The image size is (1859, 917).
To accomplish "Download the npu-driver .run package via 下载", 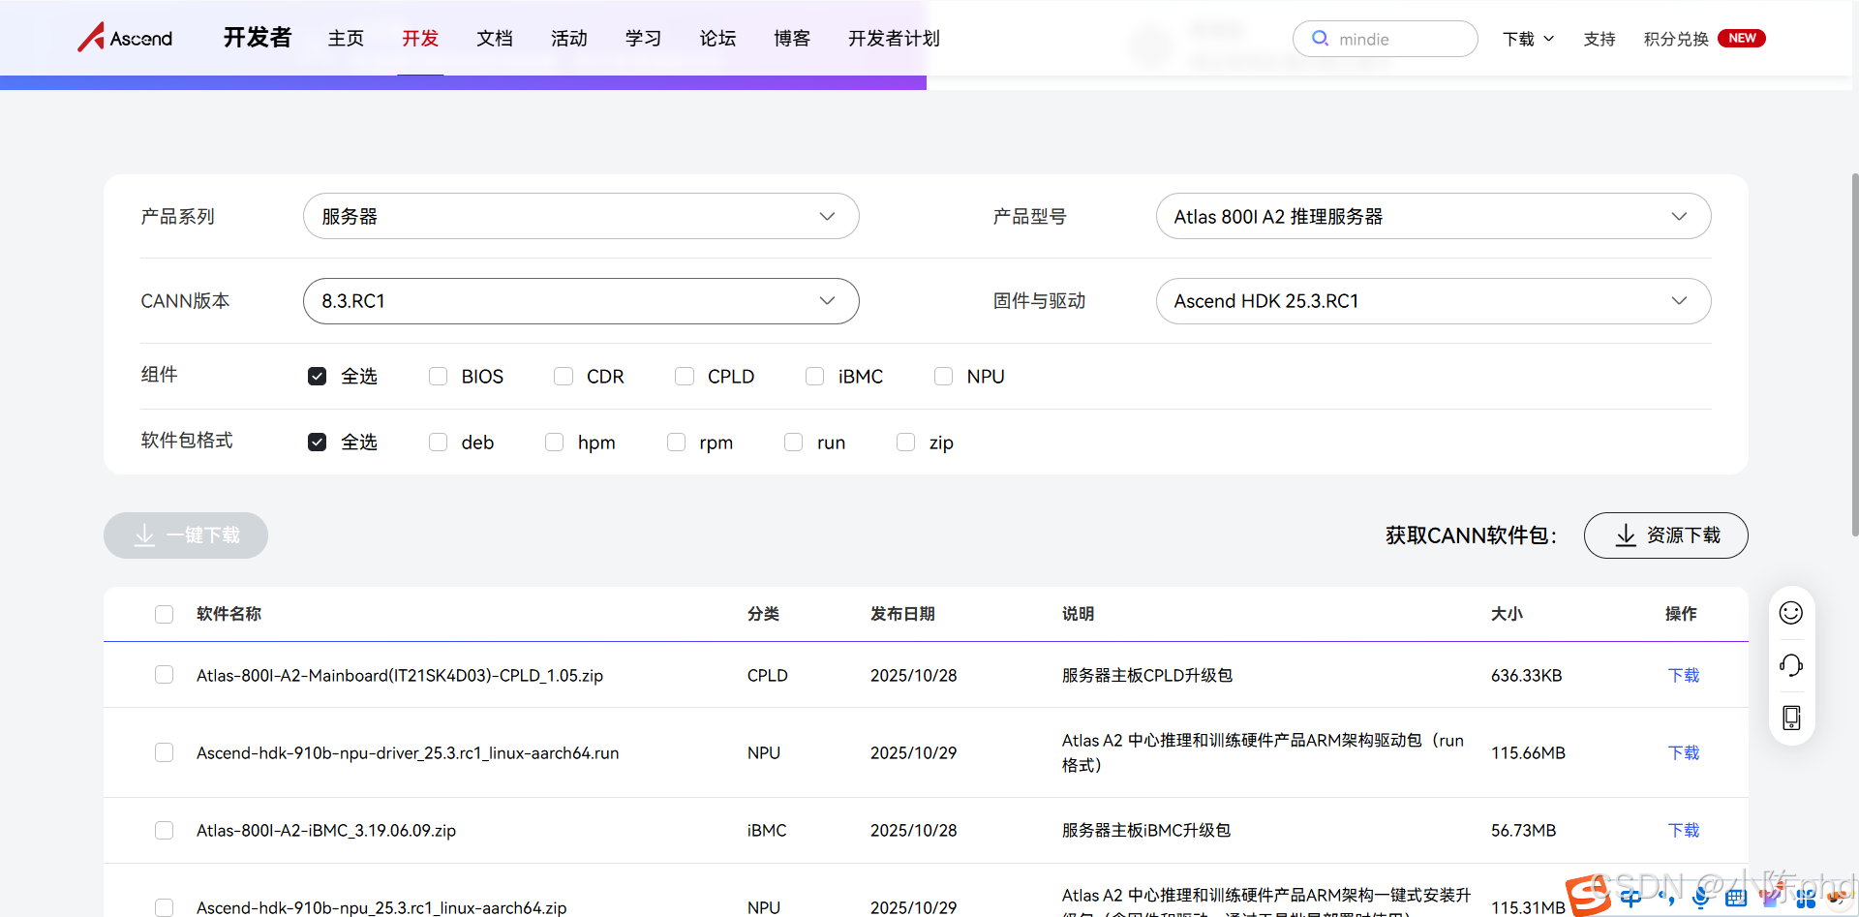I will (x=1684, y=752).
